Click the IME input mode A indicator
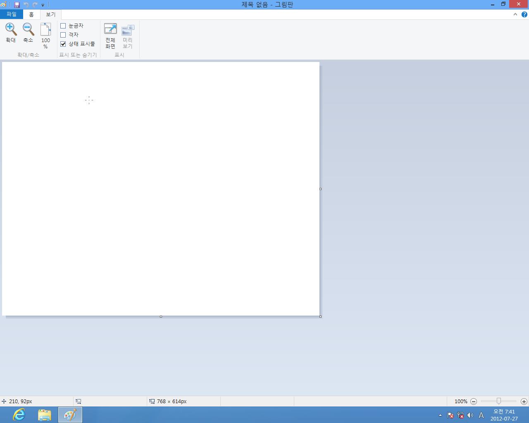 coord(481,415)
